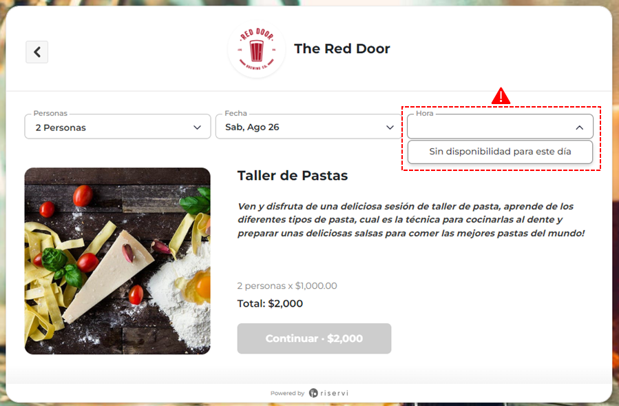
Task: Click the Personas dropdown chevron arrow
Action: [197, 128]
